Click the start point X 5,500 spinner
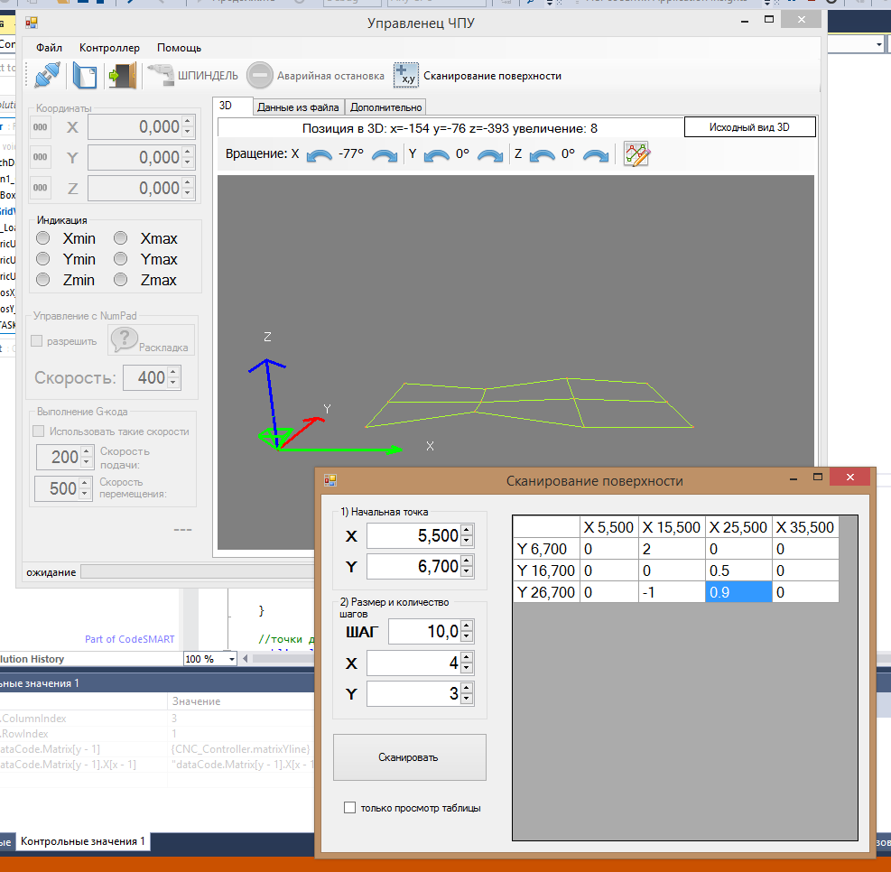This screenshot has height=872, width=891. 467,535
